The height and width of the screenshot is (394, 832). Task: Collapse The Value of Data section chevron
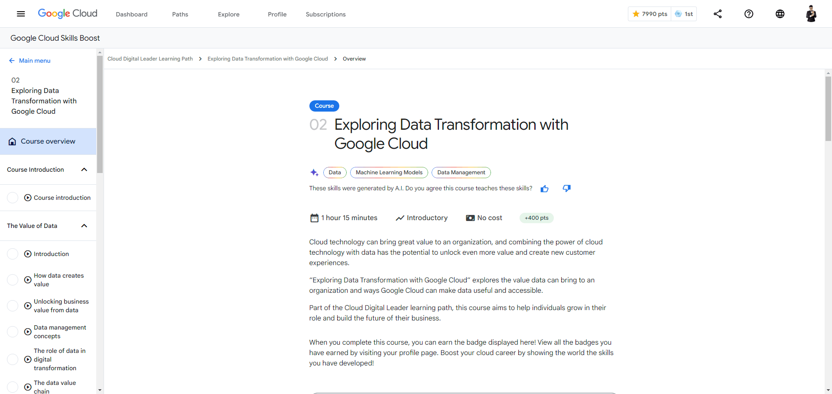tap(84, 226)
